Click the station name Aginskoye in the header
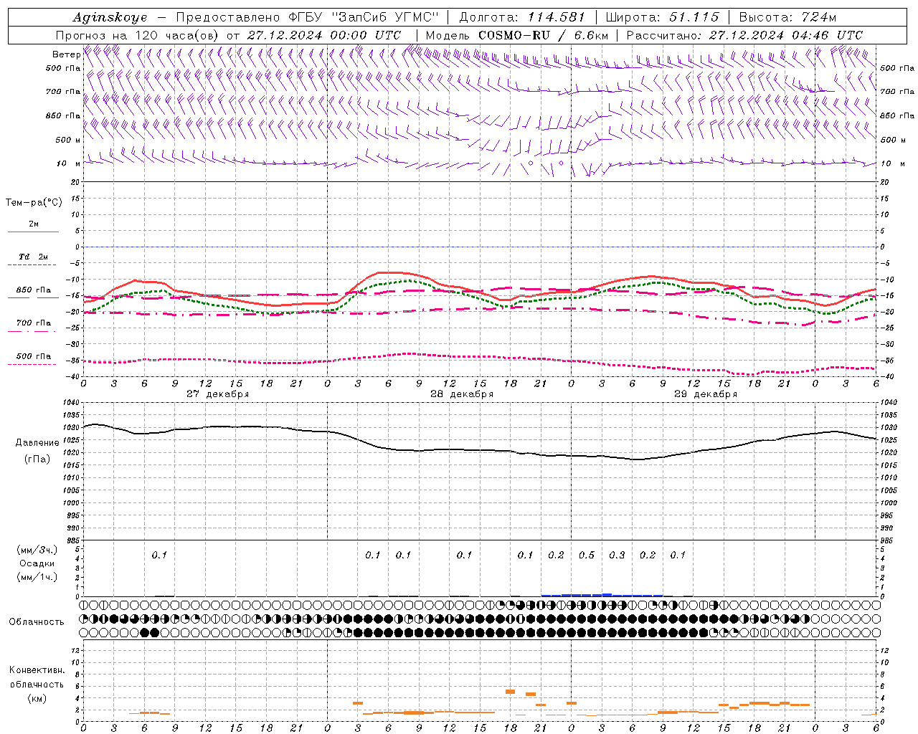Viewport: 918px width, 734px height. coord(110,17)
